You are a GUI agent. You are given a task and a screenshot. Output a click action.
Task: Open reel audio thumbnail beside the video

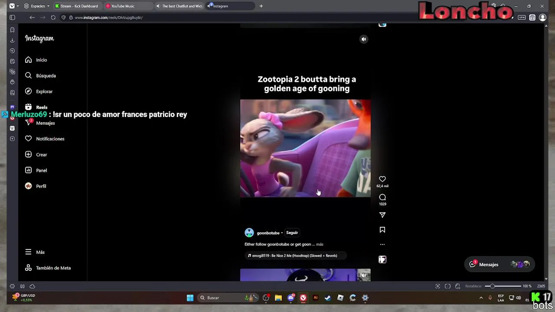click(382, 259)
